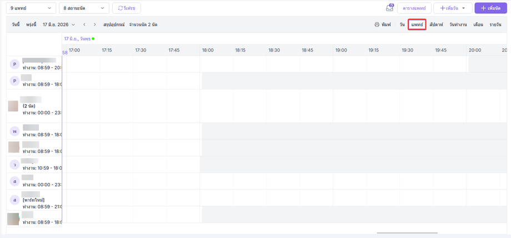Click the 17 มิ.ย., วันพุธ date header
The width and height of the screenshot is (511, 238).
(x=77, y=38)
